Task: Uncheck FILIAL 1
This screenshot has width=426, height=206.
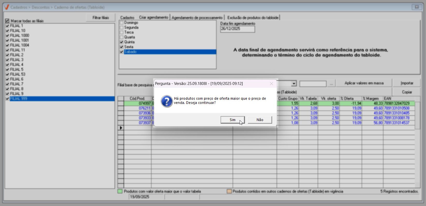Action: [7, 26]
